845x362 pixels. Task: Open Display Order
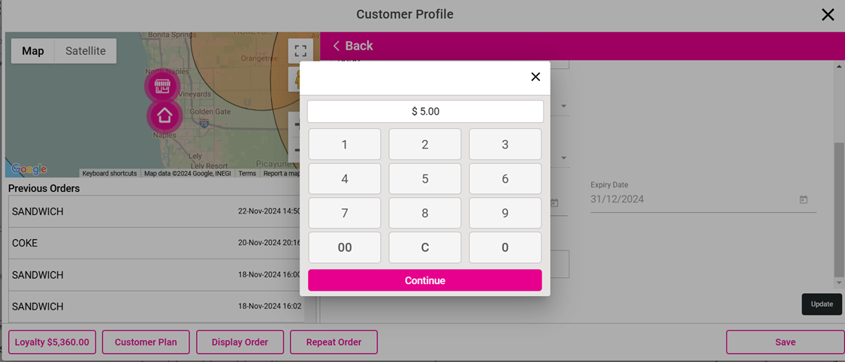(x=240, y=342)
